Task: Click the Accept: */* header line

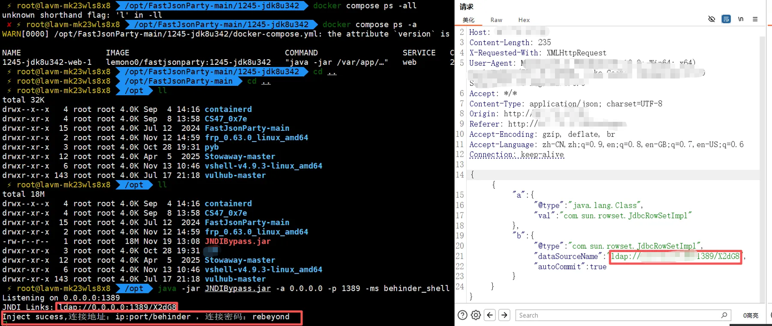Action: tap(493, 94)
